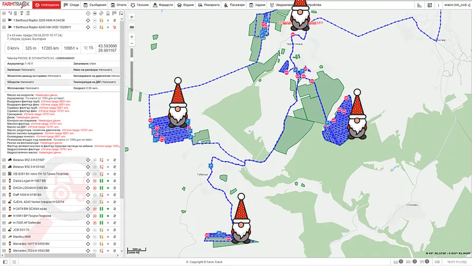Screen dimensions: 472x266
Task: Toggle map layer visibility eye button
Action: tap(131, 17)
